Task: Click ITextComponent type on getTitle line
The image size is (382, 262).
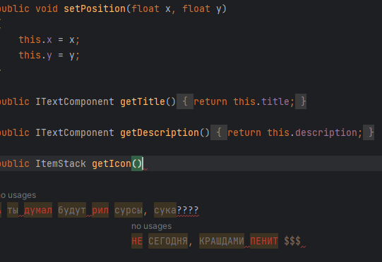Action: 75,101
